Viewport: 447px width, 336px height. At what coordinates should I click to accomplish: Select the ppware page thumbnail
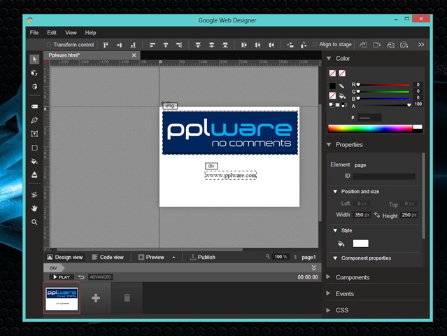pos(62,298)
